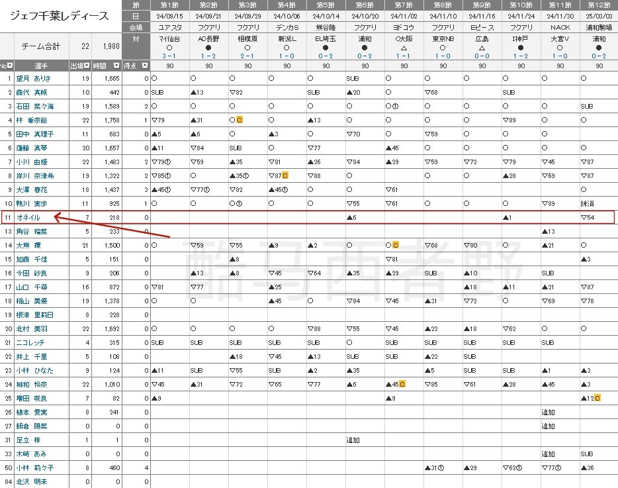618x488 pixels.
Task: Open player link 小林 ひなた
Action: pyautogui.click(x=34, y=370)
